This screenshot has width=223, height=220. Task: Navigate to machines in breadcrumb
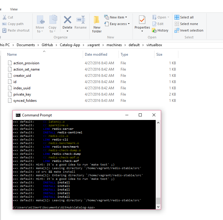click(x=114, y=45)
